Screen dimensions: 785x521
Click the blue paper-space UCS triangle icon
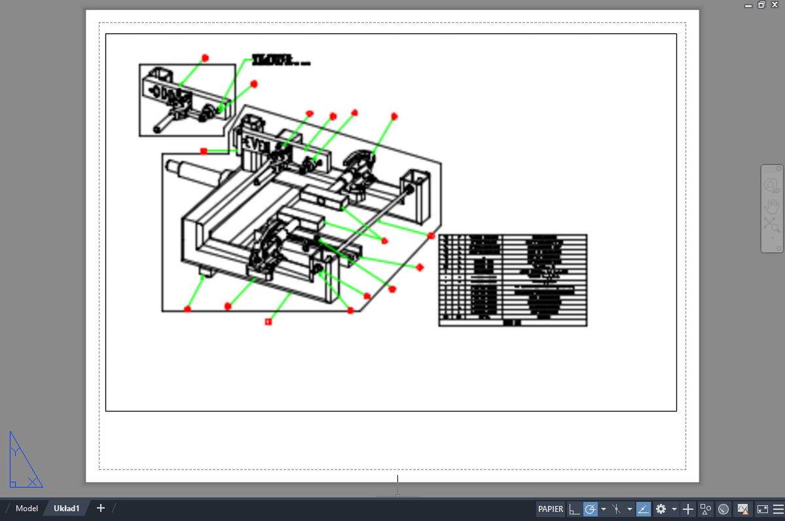pos(26,459)
